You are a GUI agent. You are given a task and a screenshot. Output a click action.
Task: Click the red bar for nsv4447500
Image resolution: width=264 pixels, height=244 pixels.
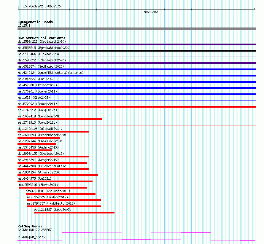[53, 169]
